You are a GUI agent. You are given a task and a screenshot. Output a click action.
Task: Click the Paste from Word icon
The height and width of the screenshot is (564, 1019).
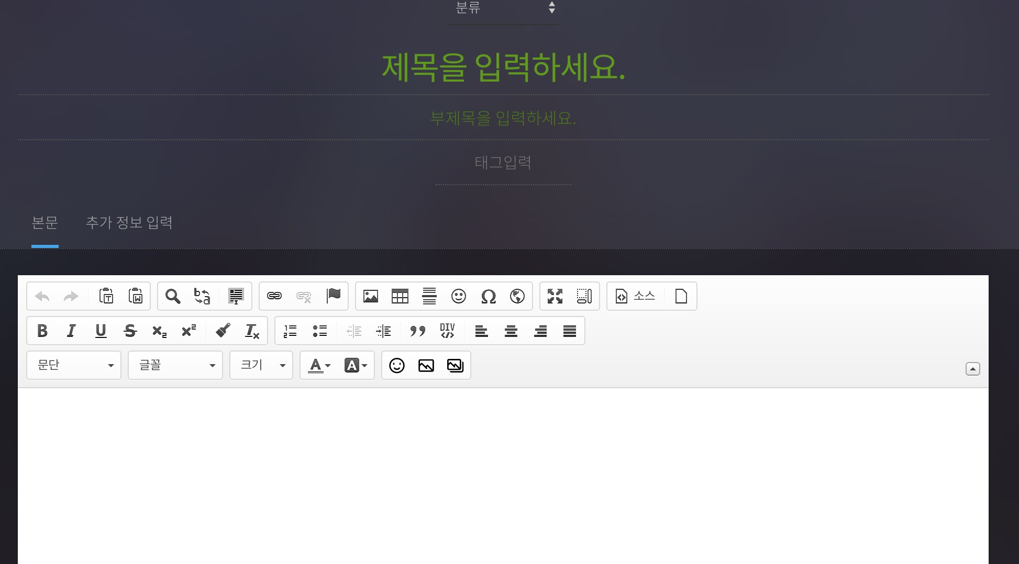click(x=136, y=296)
